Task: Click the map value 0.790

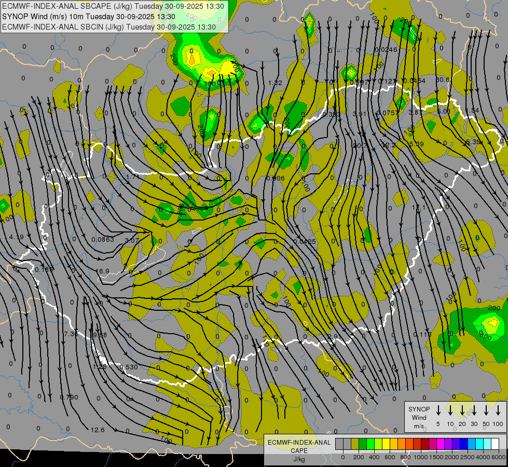Action: 69,397
